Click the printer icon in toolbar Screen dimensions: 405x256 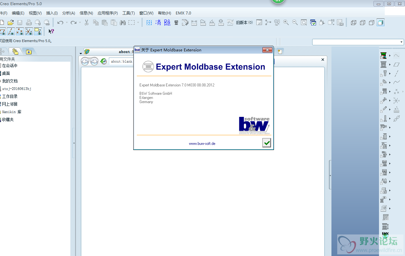click(x=29, y=22)
